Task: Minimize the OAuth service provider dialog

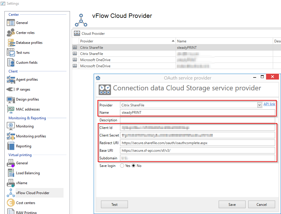Action: [254, 77]
